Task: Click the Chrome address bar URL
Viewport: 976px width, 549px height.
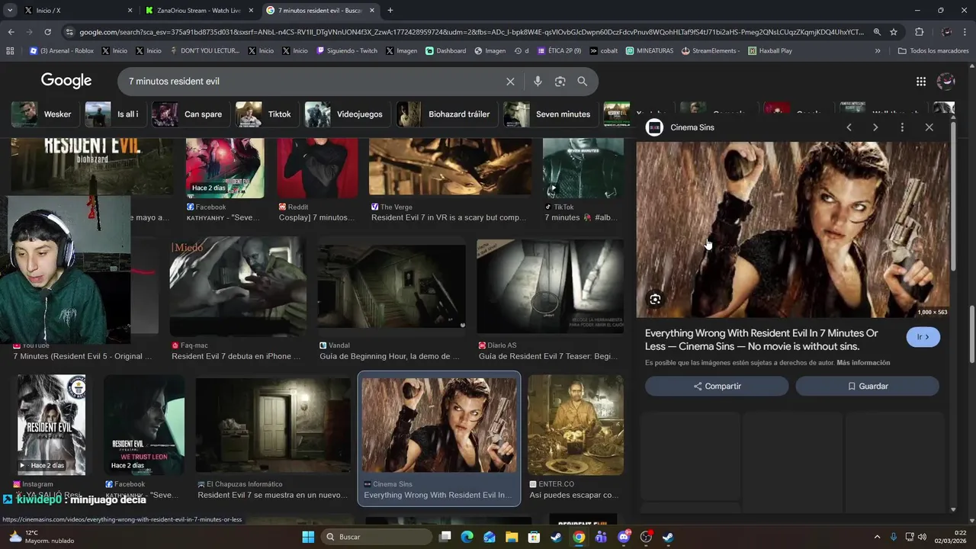Action: coord(471,32)
